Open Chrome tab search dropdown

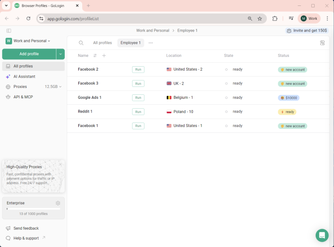point(6,6)
